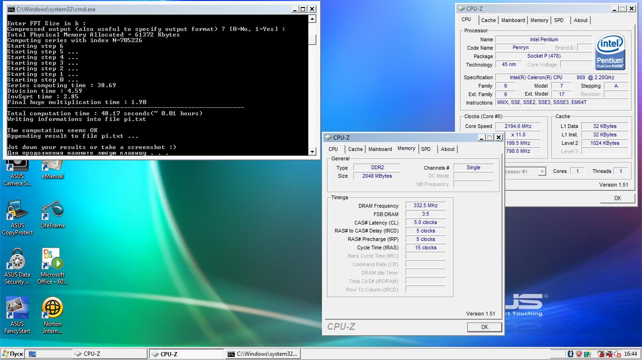Click the Level 2 cache value 1024 KBytes
The image size is (642, 360).
(605, 143)
